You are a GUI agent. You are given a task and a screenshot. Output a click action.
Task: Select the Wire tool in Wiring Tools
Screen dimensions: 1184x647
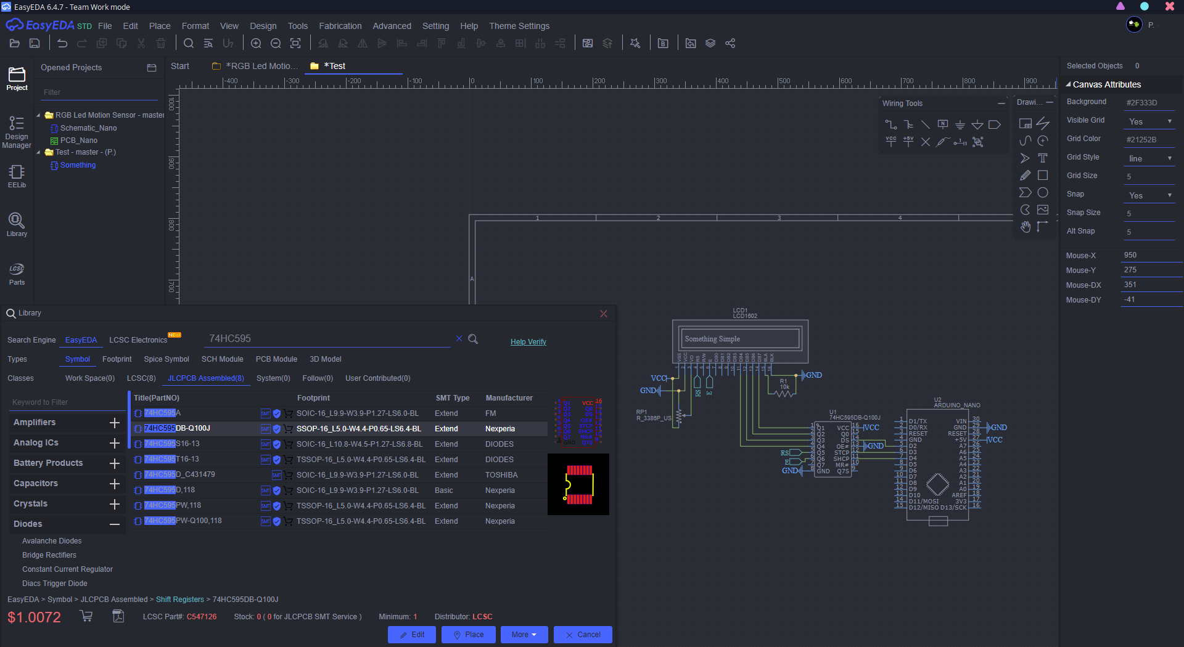pos(890,124)
